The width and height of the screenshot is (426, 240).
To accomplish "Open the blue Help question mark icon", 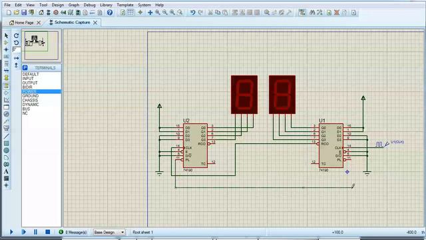I will pyautogui.click(x=110, y=13).
